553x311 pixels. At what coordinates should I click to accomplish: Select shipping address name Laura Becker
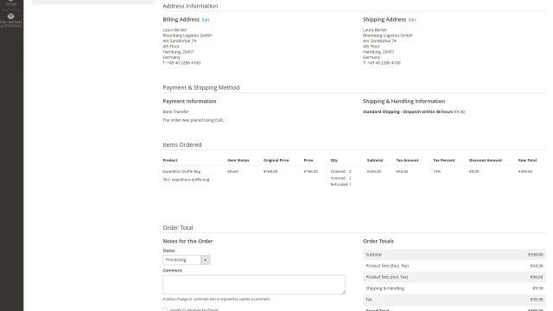point(375,30)
